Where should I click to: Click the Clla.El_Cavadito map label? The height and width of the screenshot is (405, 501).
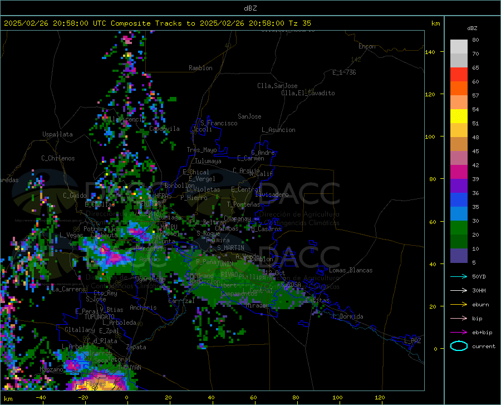[308, 93]
